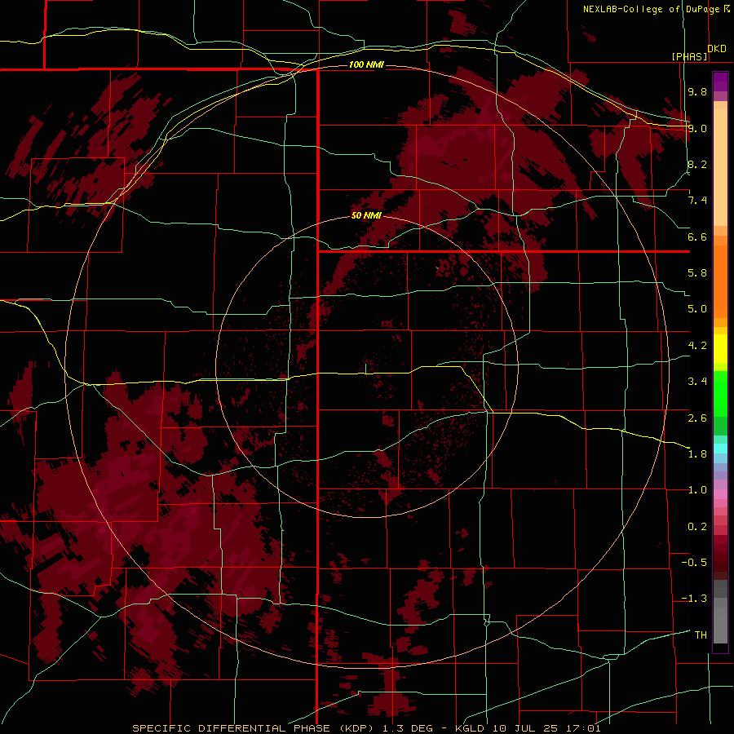Click the 3.4 legend value label
Screen dimensions: 734x734
click(697, 382)
